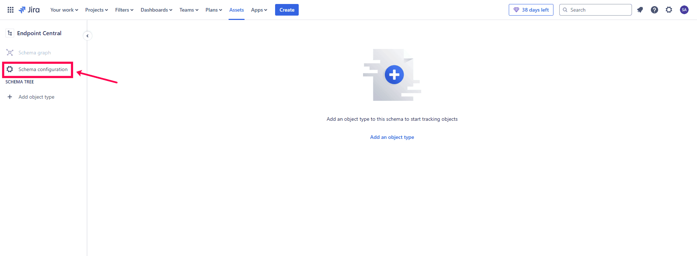Click the blue plus document illustration
Image resolution: width=697 pixels, height=256 pixels.
click(x=392, y=75)
